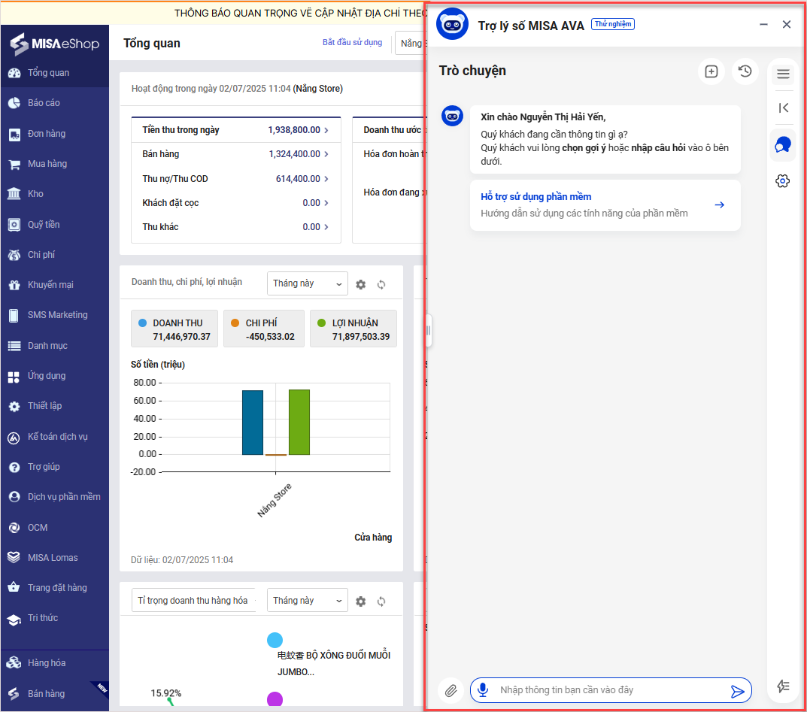Open the AVA settings gear icon
This screenshot has height=712, width=807.
783,180
